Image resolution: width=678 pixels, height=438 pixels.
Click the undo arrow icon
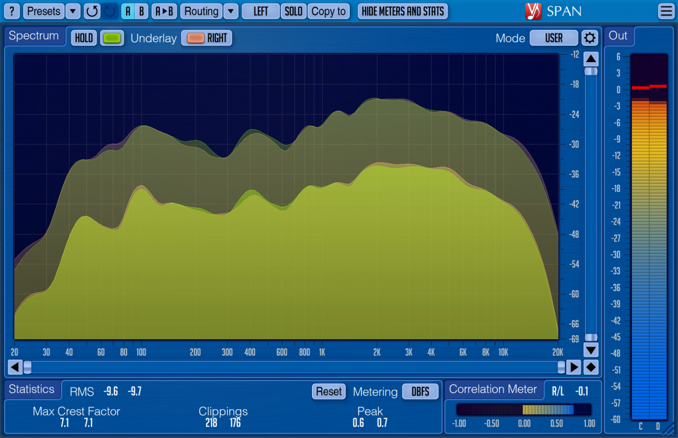92,11
